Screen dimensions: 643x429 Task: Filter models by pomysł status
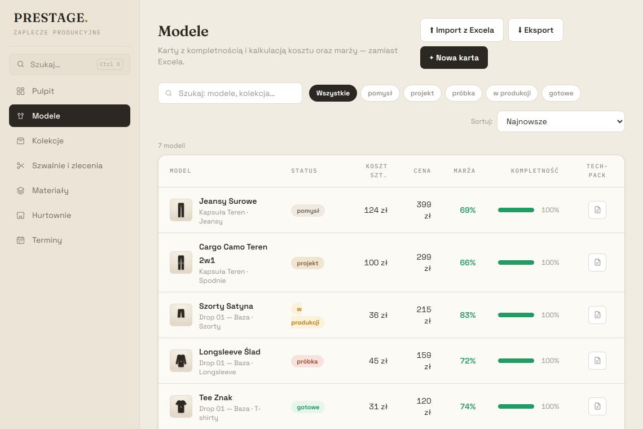pos(380,93)
